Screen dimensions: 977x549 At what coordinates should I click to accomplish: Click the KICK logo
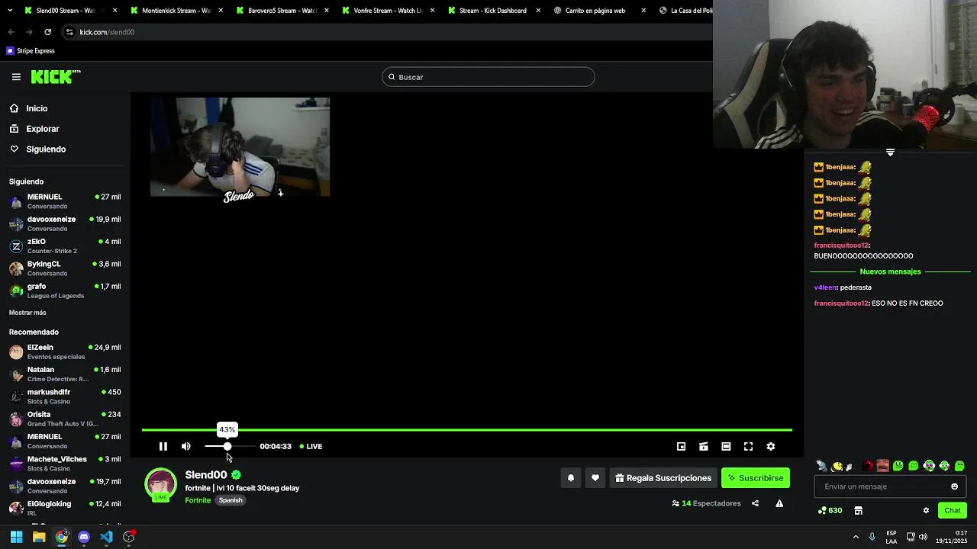56,76
